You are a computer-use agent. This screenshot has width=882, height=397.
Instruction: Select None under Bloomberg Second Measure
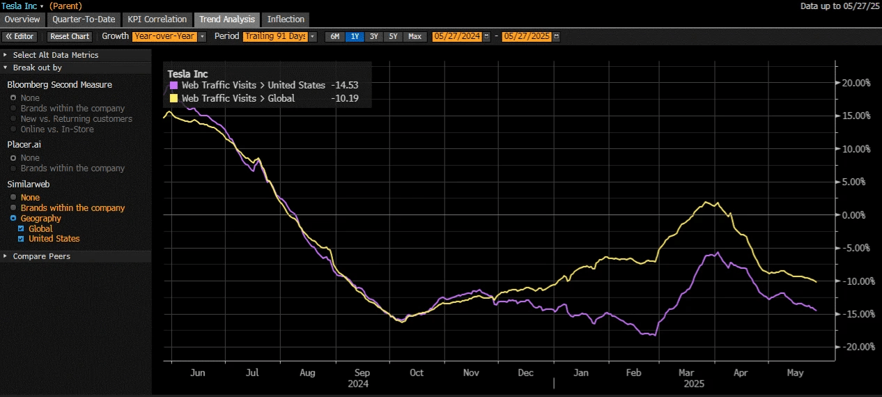pos(13,98)
